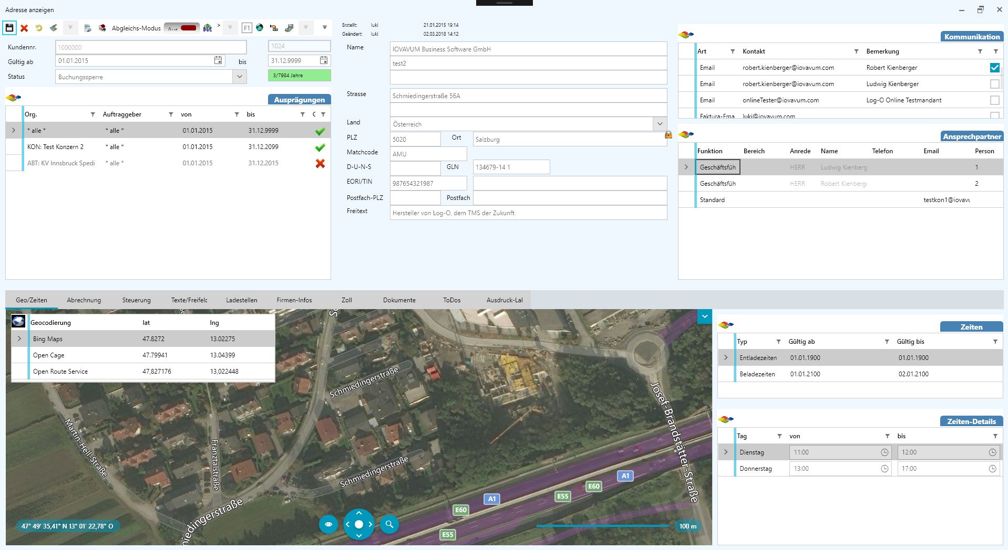Click the Kundennr. input field
The height and width of the screenshot is (550, 1008).
click(151, 47)
